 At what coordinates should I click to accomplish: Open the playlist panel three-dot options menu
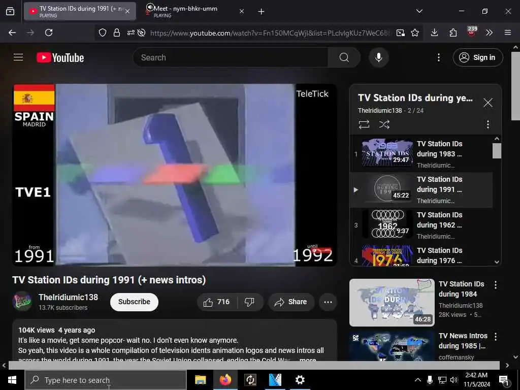coord(488,124)
